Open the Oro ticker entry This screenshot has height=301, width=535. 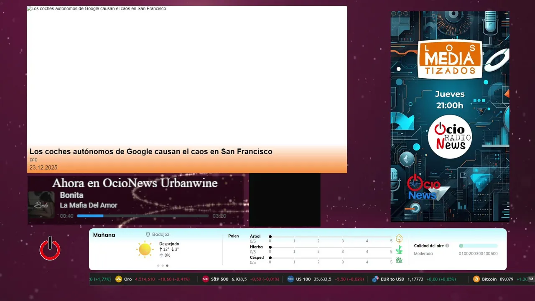(x=152, y=279)
